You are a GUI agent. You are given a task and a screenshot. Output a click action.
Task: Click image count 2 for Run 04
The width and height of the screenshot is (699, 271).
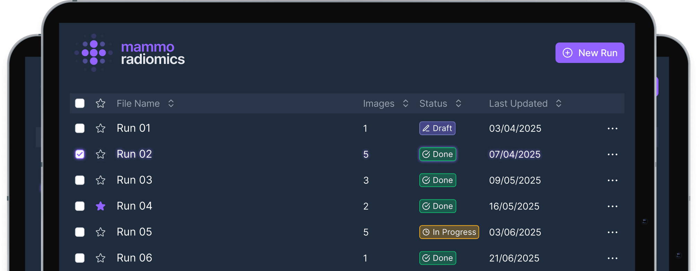tap(366, 206)
